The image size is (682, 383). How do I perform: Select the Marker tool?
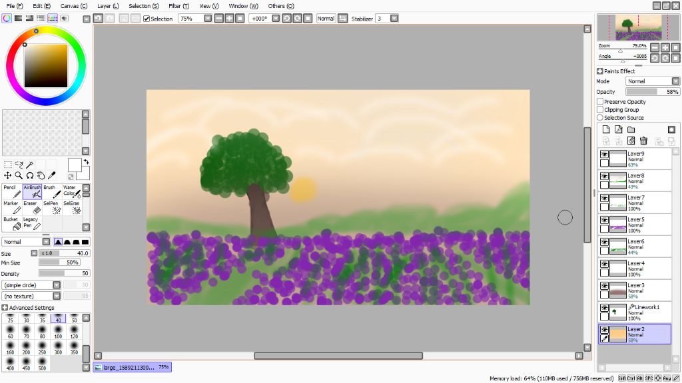(x=12, y=207)
